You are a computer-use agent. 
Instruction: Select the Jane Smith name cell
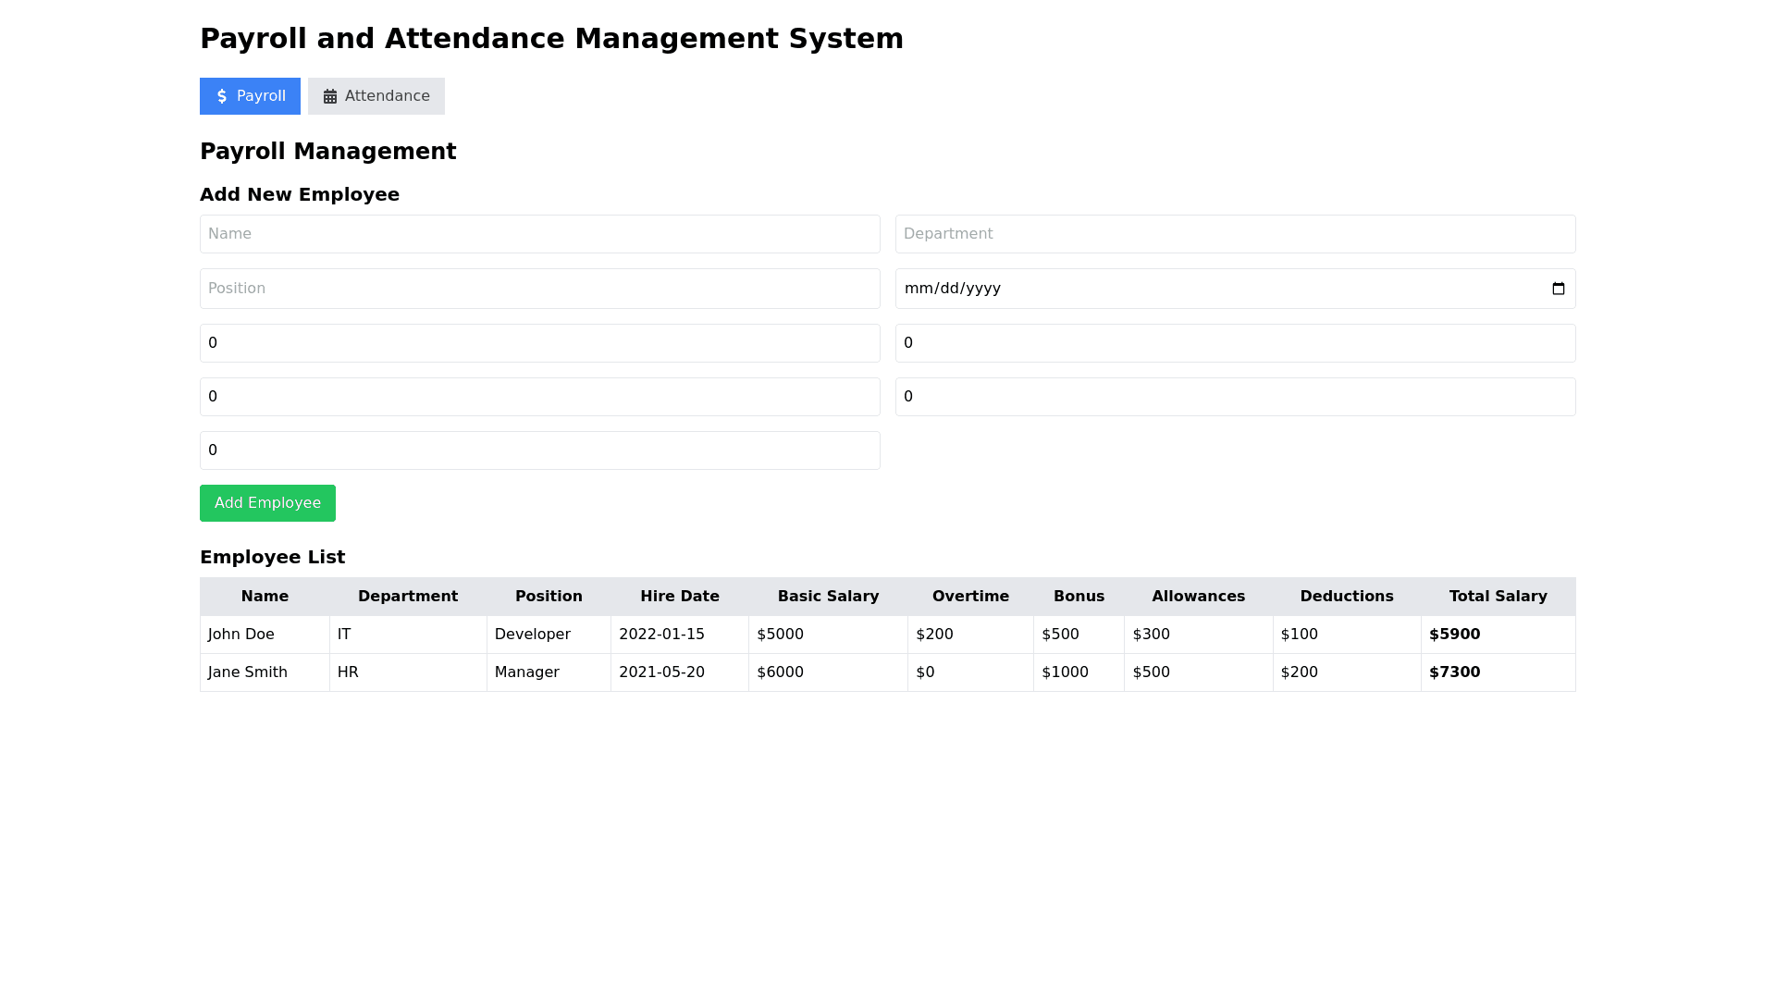coord(248,672)
